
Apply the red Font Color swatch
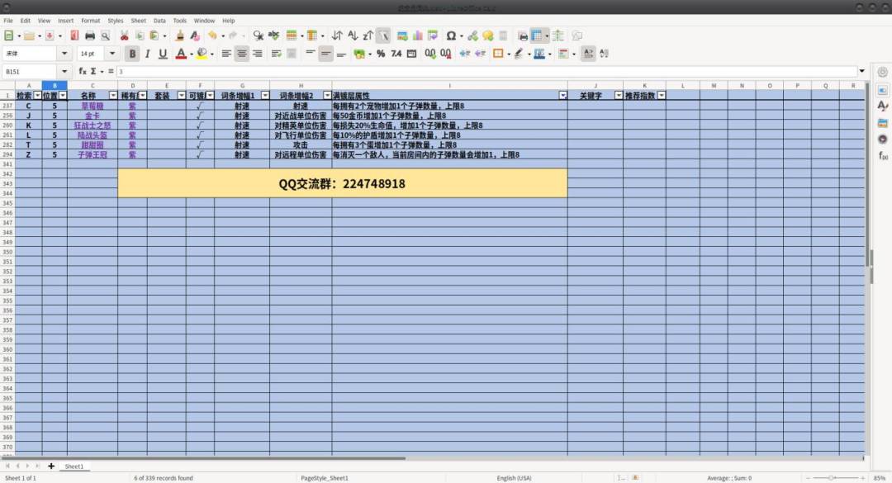[x=181, y=54]
